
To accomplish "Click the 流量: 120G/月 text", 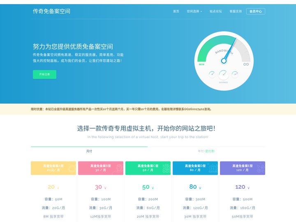I will tap(195, 208).
